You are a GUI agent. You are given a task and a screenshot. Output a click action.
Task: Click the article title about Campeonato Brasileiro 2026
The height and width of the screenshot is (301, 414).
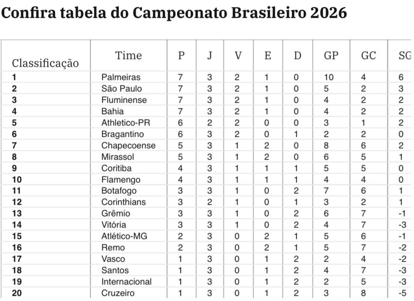pos(174,13)
